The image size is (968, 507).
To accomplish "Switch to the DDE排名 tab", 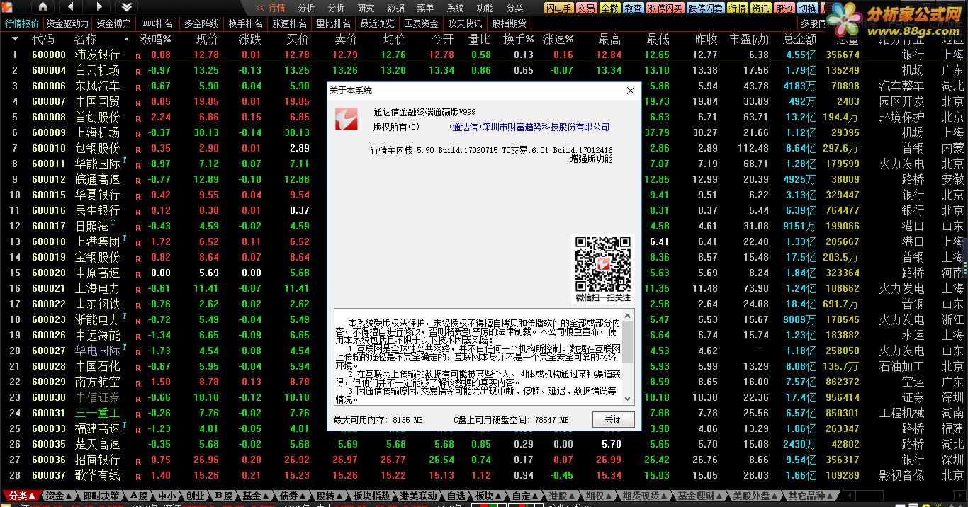I will pyautogui.click(x=158, y=23).
